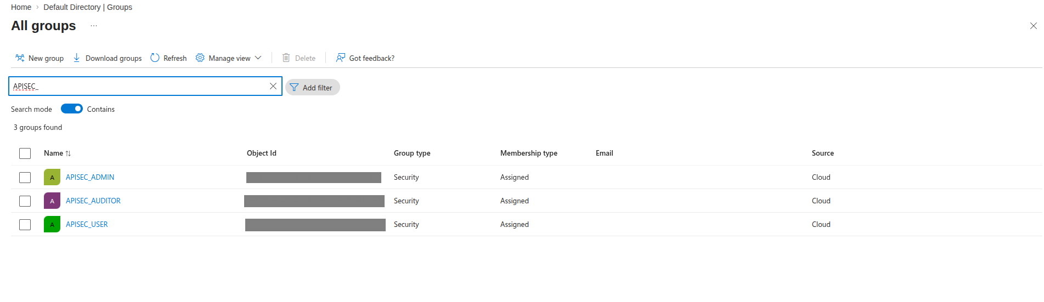Click Security in the APISEC_ADMIN row
The image size is (1044, 302).
pos(407,177)
